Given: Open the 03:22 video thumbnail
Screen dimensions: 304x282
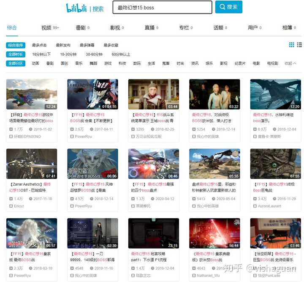Looking at the screenshot, I should click(x=214, y=94).
